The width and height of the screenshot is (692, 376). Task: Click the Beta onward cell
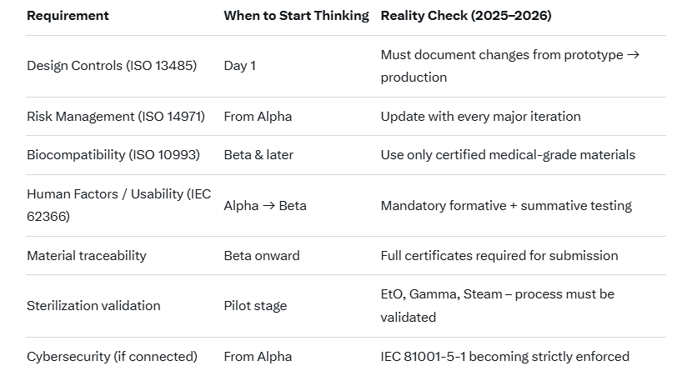(x=262, y=256)
